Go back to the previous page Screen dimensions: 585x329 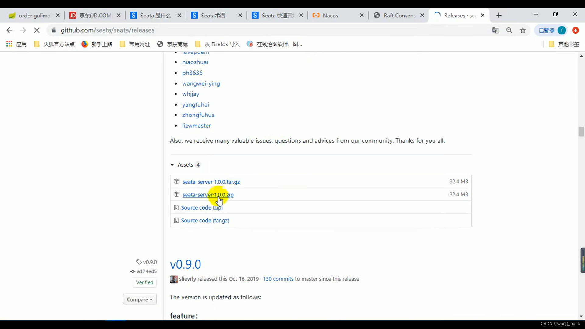click(9, 30)
